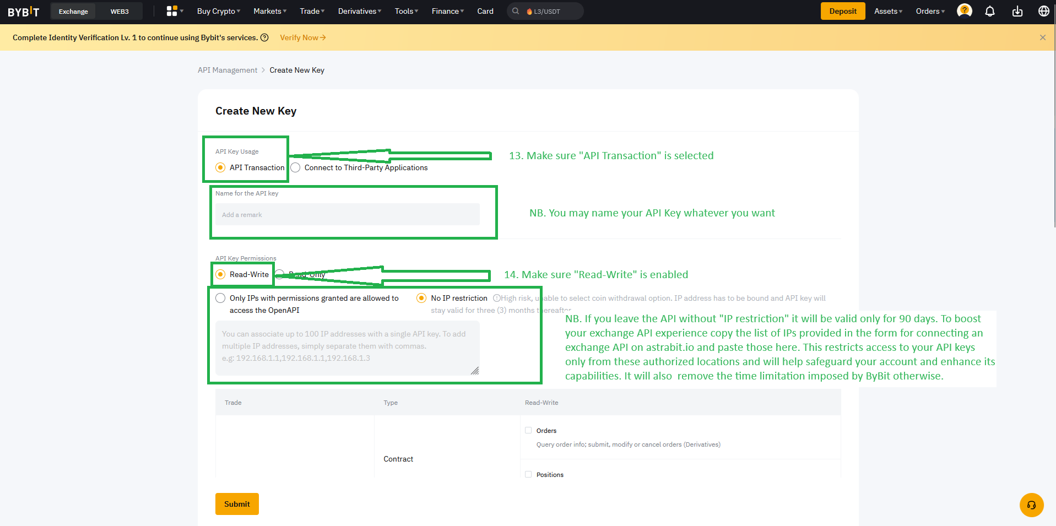The width and height of the screenshot is (1056, 526).
Task: Expand the Tools dropdown menu
Action: pyautogui.click(x=407, y=11)
